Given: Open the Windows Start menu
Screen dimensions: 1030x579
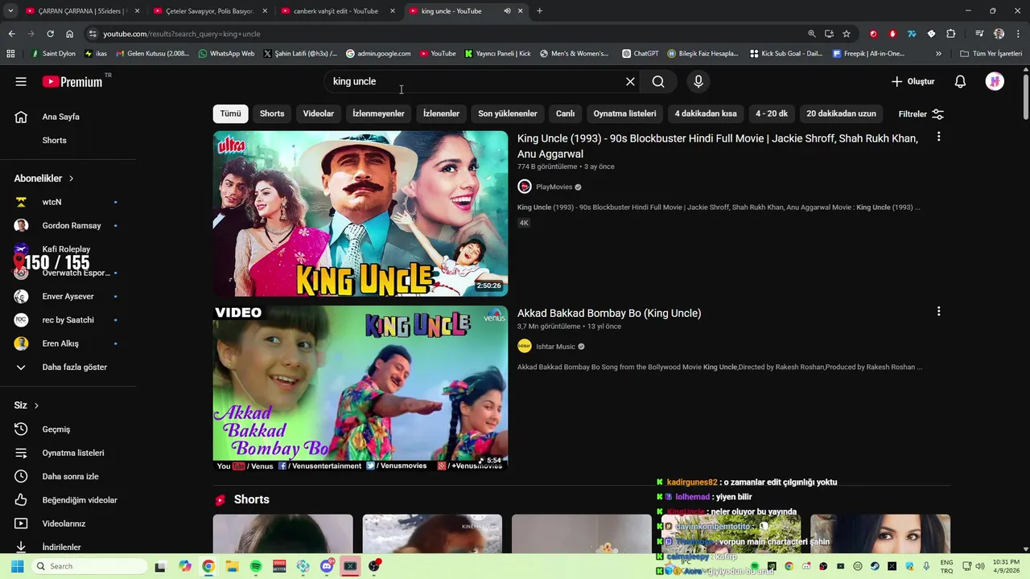Looking at the screenshot, I should pos(17,566).
